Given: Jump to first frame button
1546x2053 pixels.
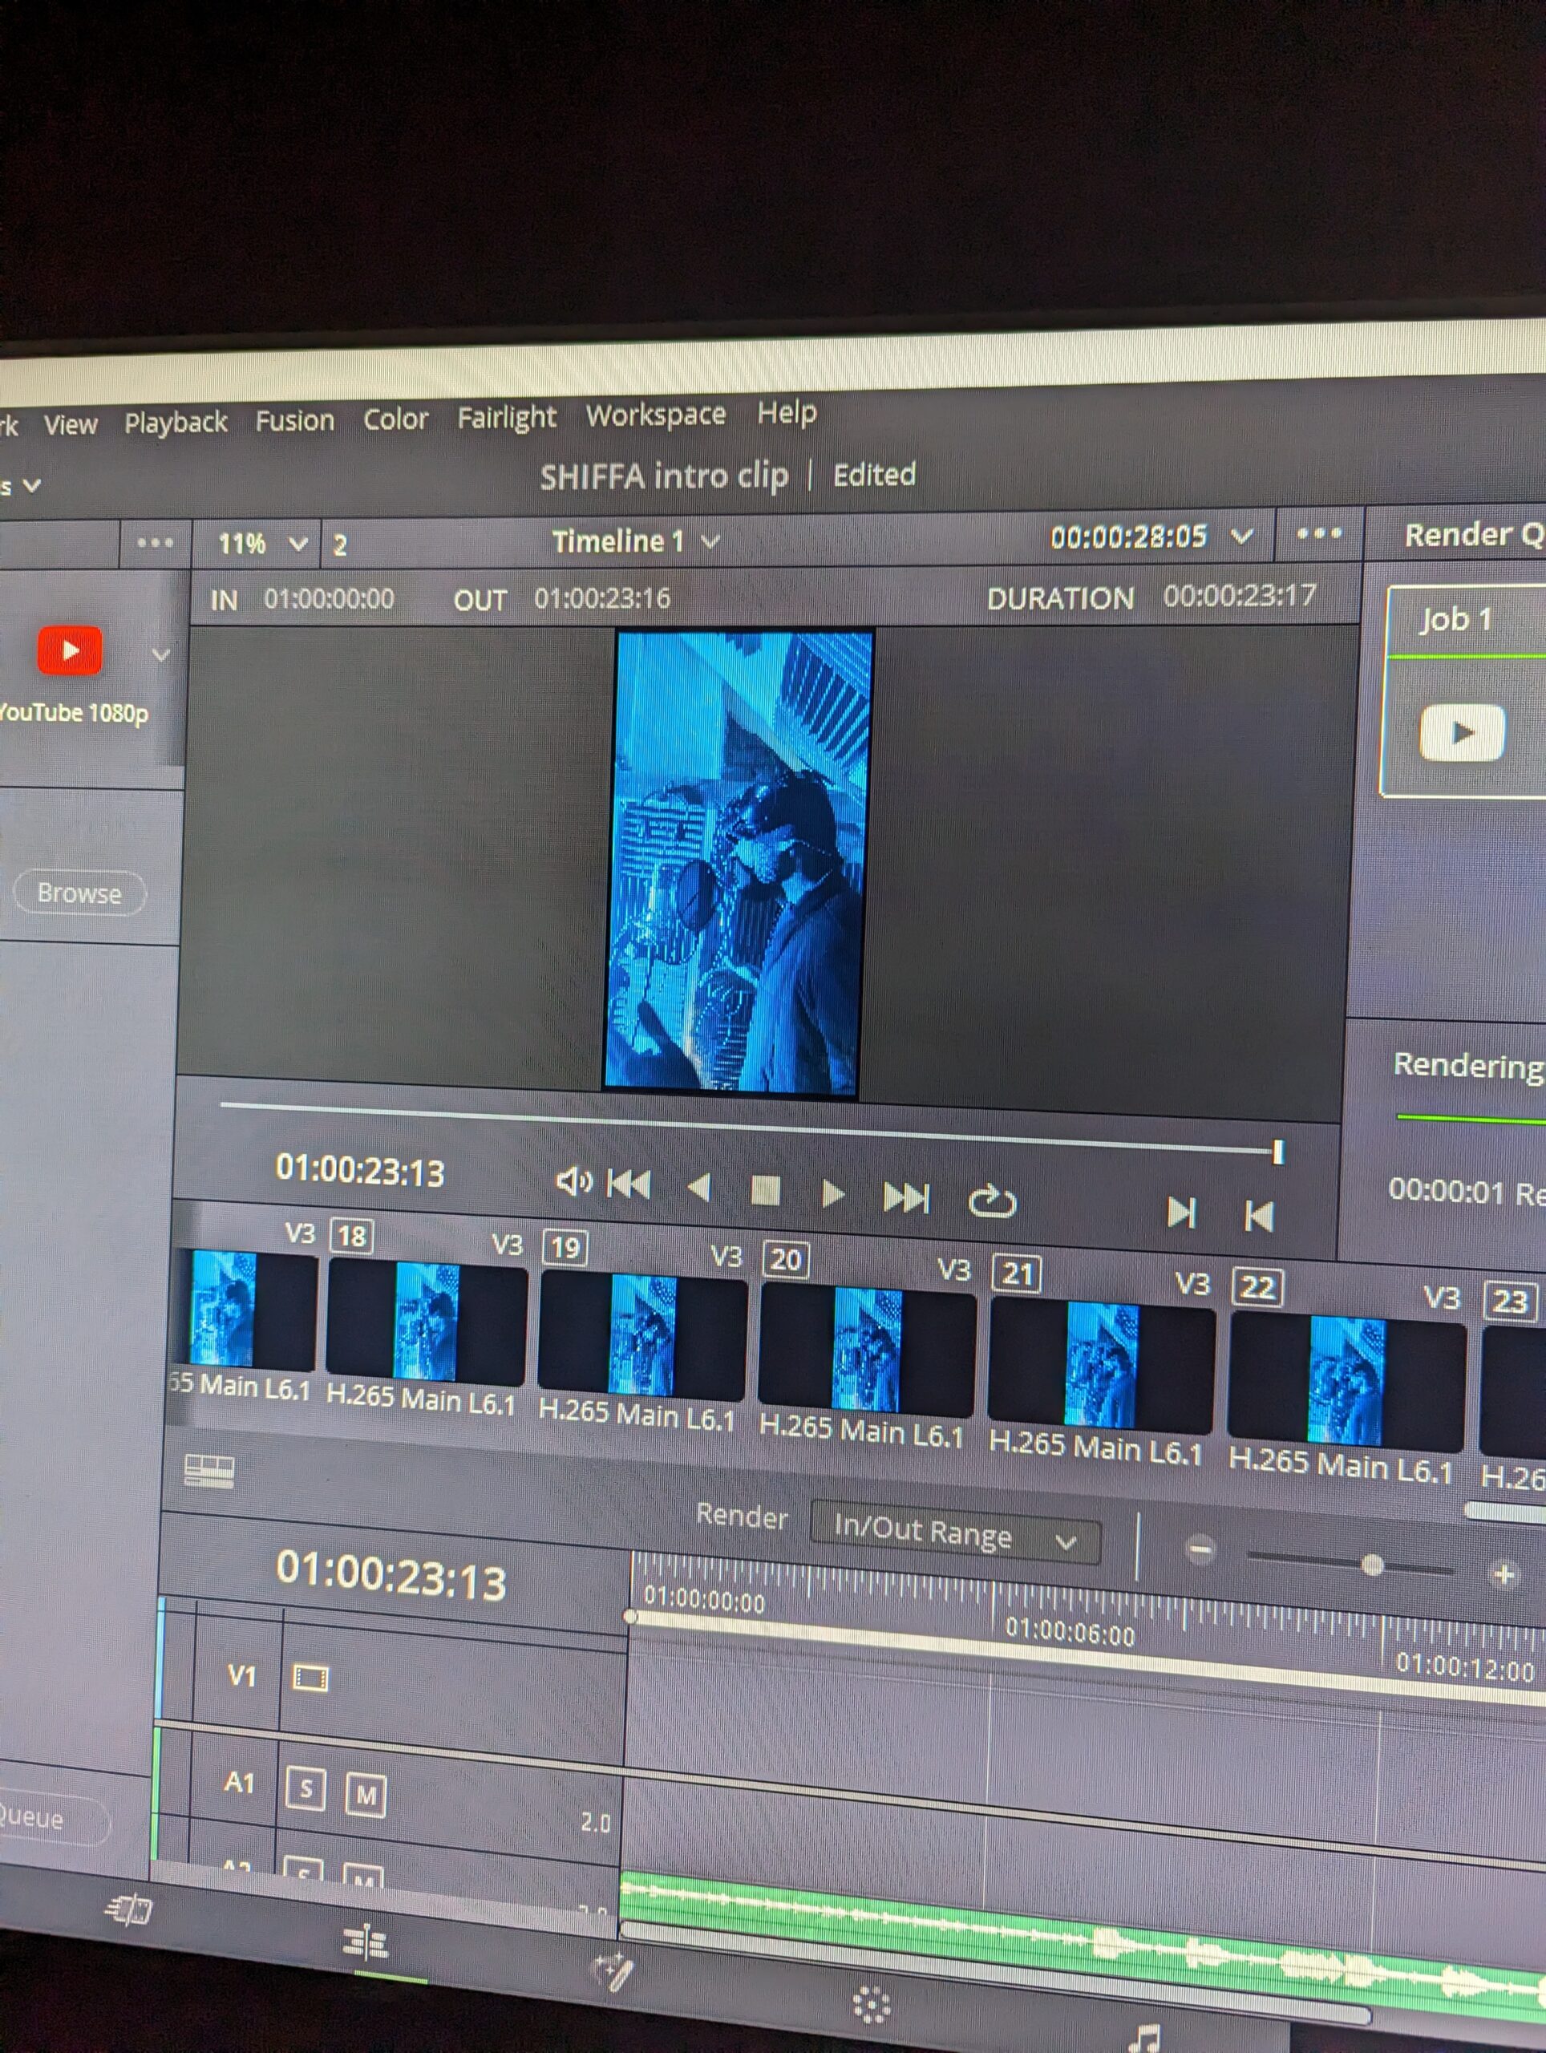Looking at the screenshot, I should coord(629,1184).
